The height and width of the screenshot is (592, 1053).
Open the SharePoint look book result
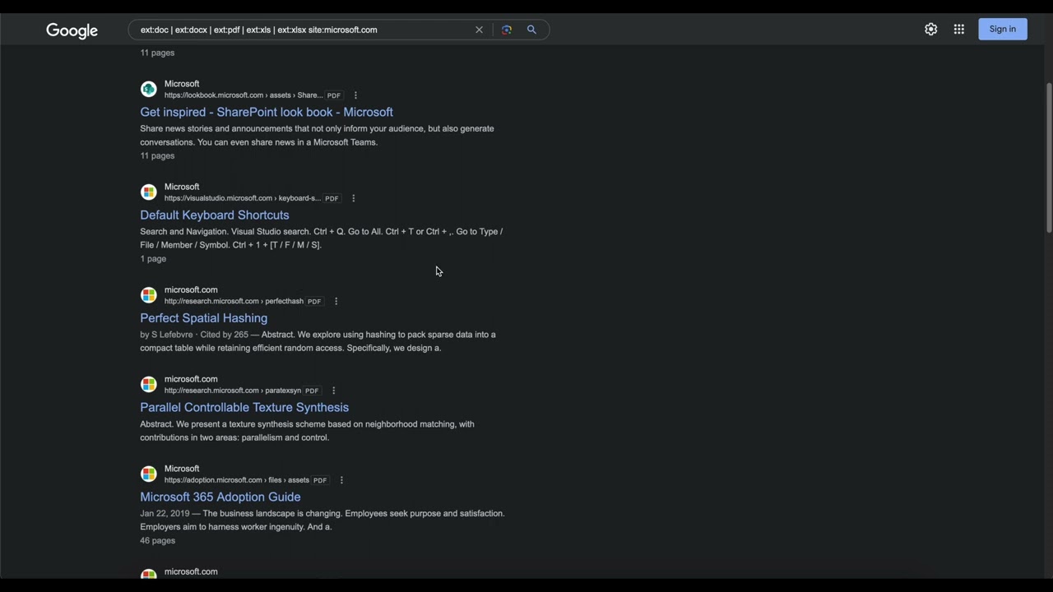pyautogui.click(x=267, y=112)
